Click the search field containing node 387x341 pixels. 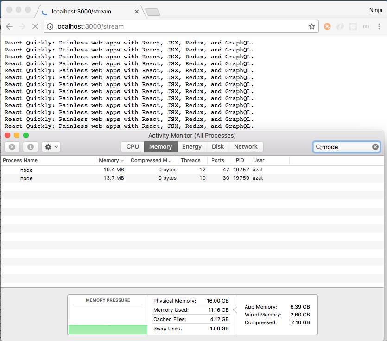[x=347, y=147]
